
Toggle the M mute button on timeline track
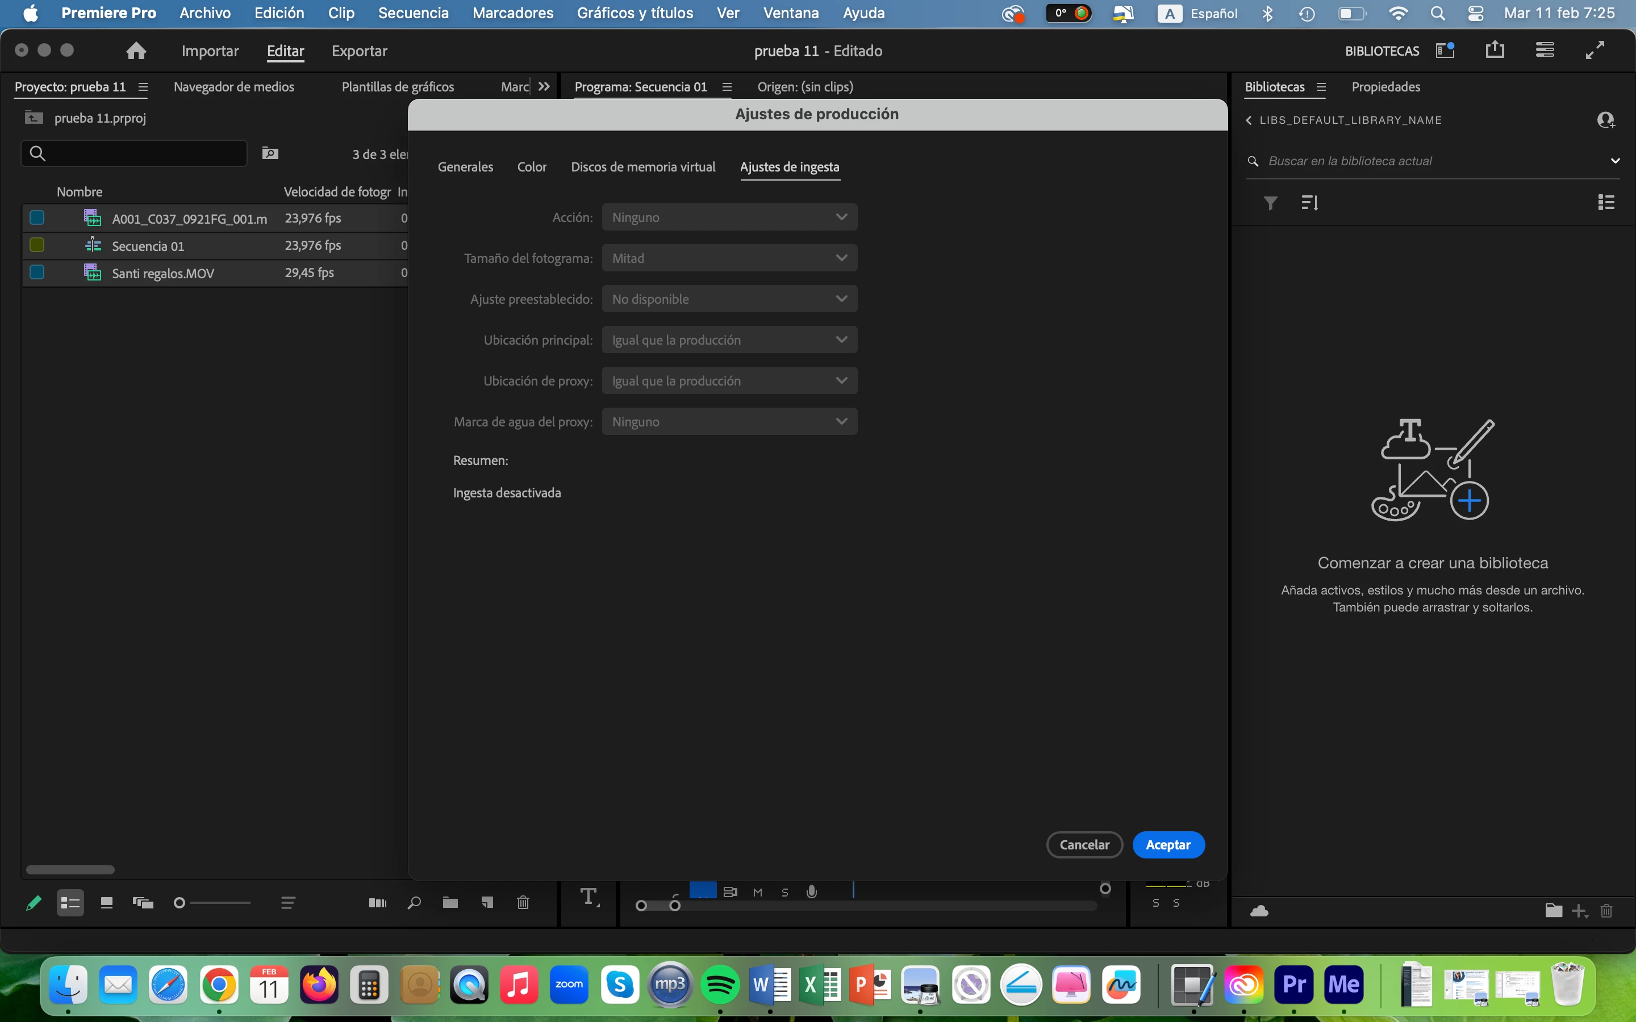point(758,892)
